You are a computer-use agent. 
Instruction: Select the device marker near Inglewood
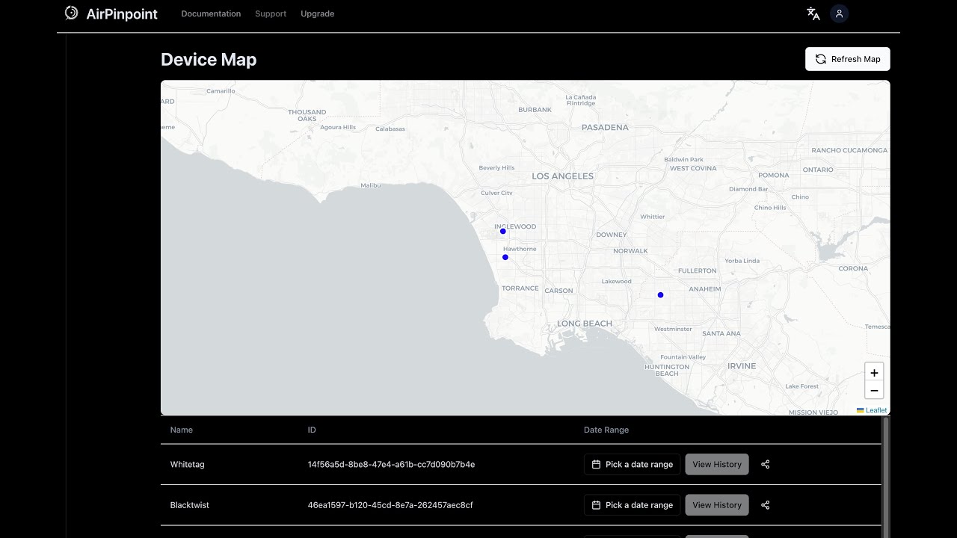(x=502, y=231)
